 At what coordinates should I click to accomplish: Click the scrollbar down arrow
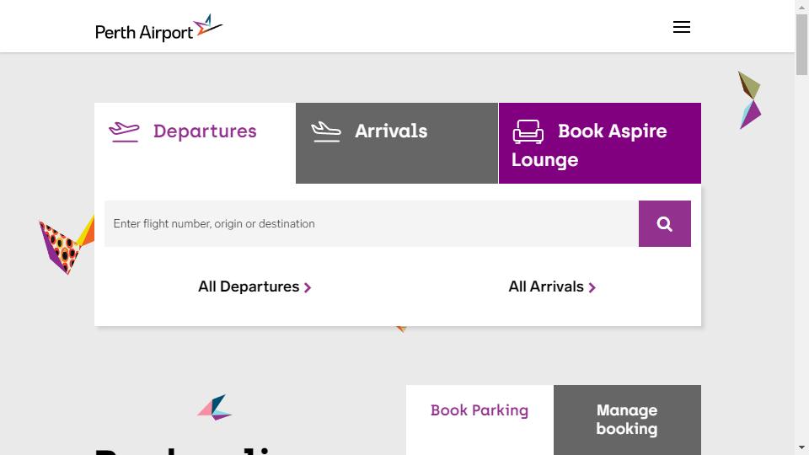pos(801,447)
